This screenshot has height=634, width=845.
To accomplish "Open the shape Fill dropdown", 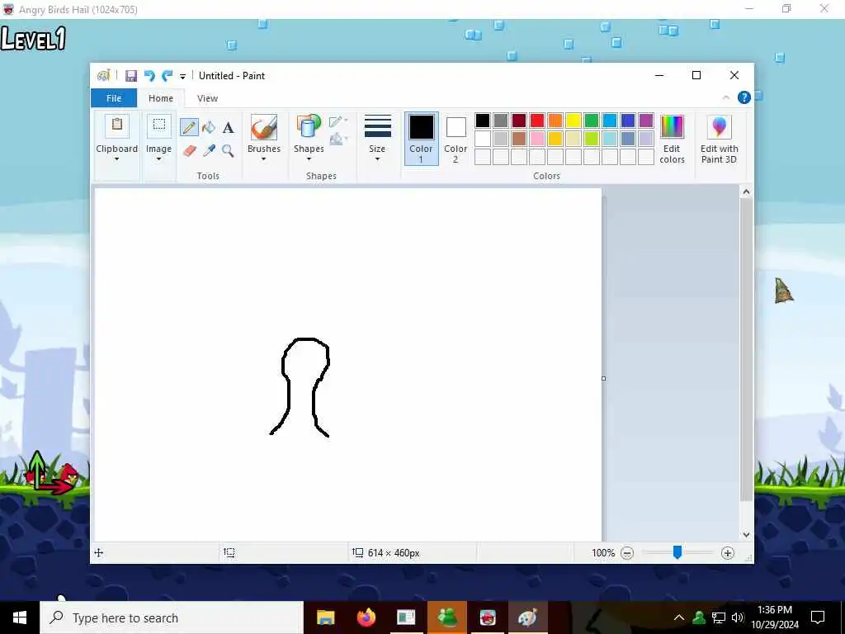I will point(338,140).
